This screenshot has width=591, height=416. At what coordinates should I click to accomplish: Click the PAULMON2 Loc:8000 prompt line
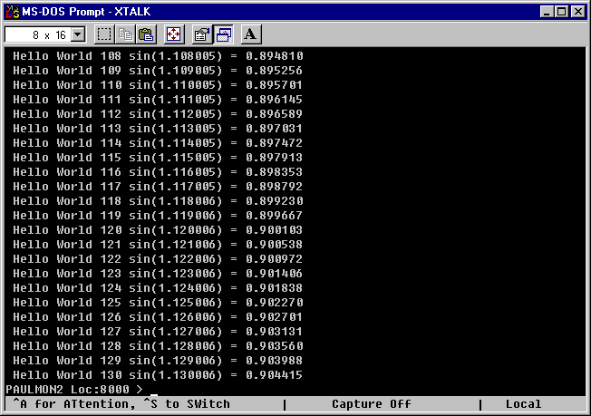[74, 389]
